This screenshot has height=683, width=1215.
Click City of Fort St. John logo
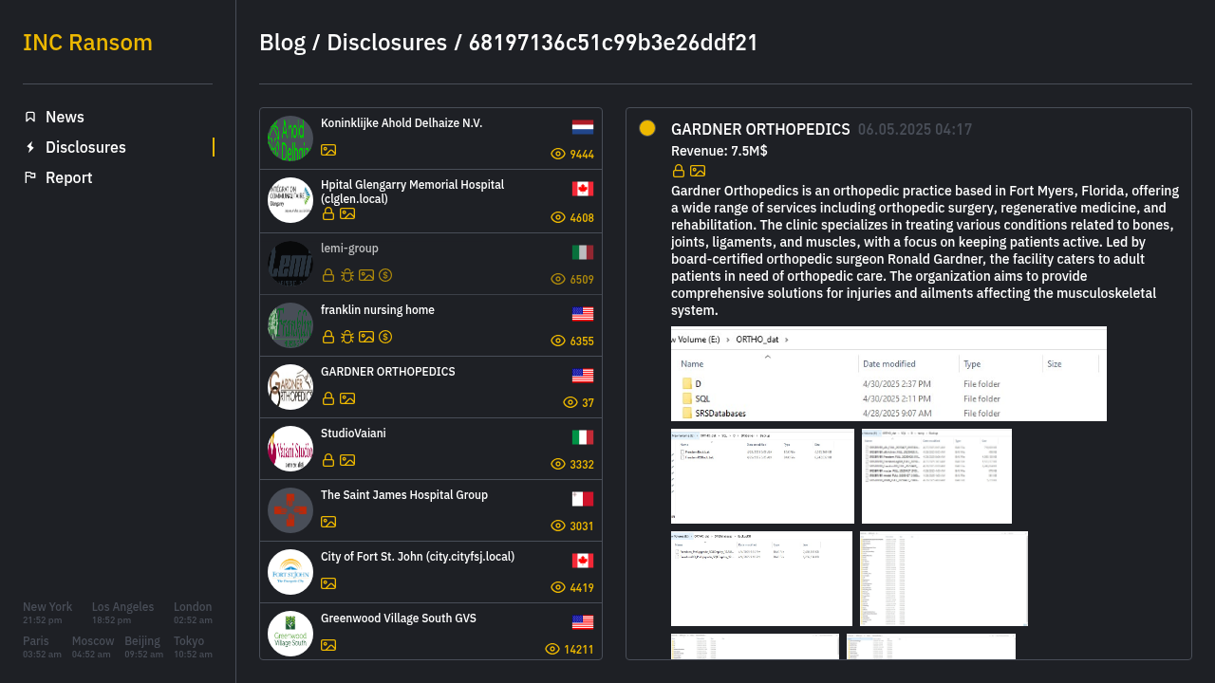coord(290,572)
